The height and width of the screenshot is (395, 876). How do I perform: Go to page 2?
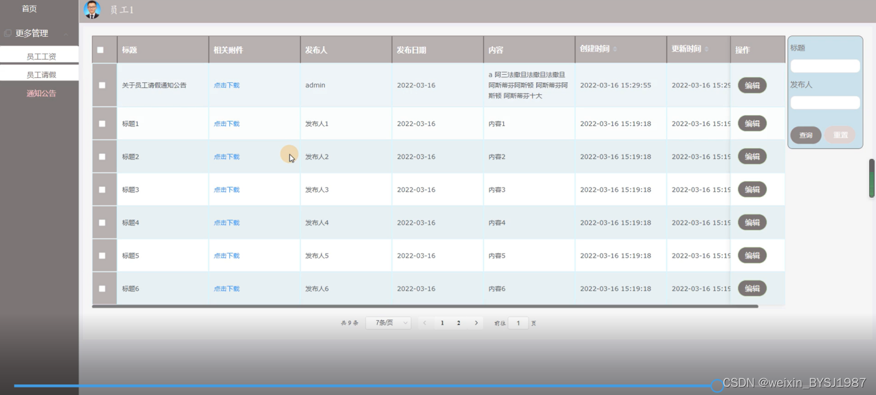459,323
